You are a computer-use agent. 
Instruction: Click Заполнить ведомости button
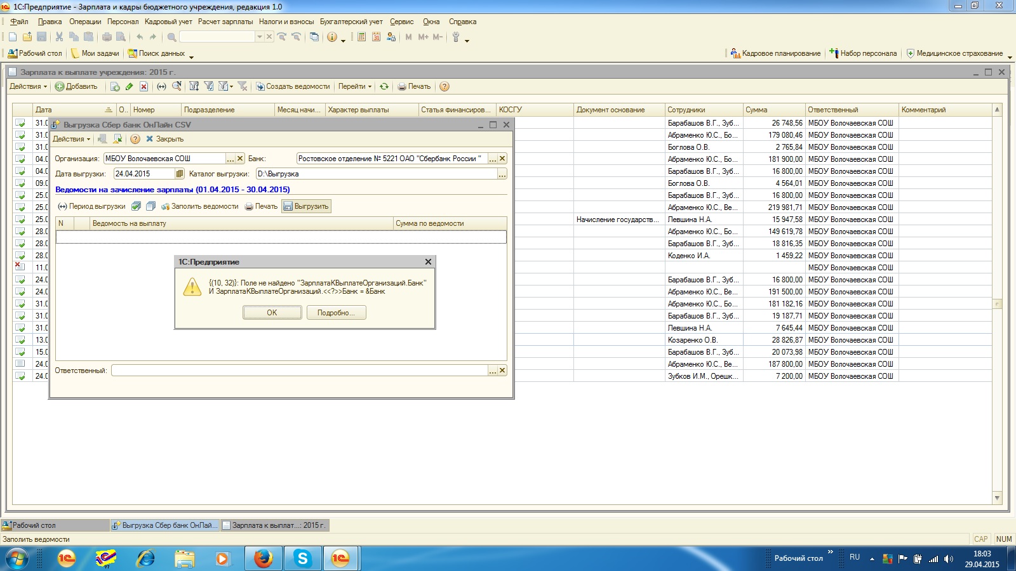pyautogui.click(x=199, y=206)
